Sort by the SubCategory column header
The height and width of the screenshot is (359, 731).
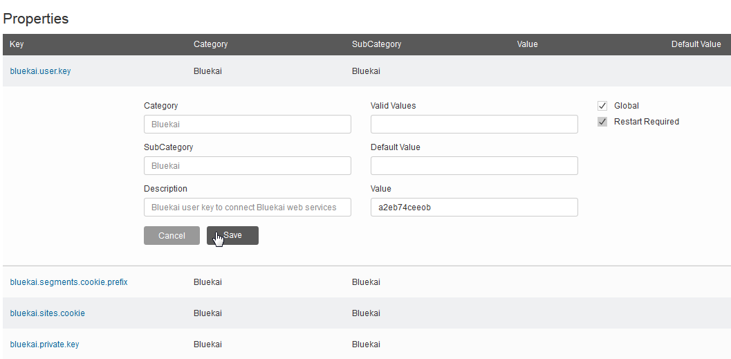click(376, 44)
